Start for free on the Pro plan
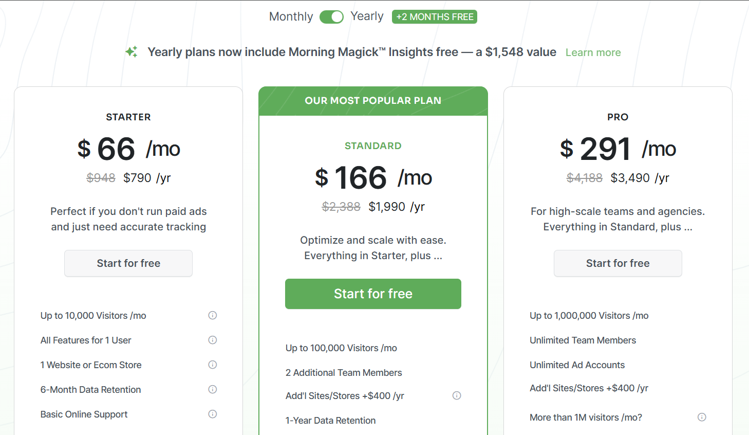Image resolution: width=749 pixels, height=435 pixels. tap(617, 263)
